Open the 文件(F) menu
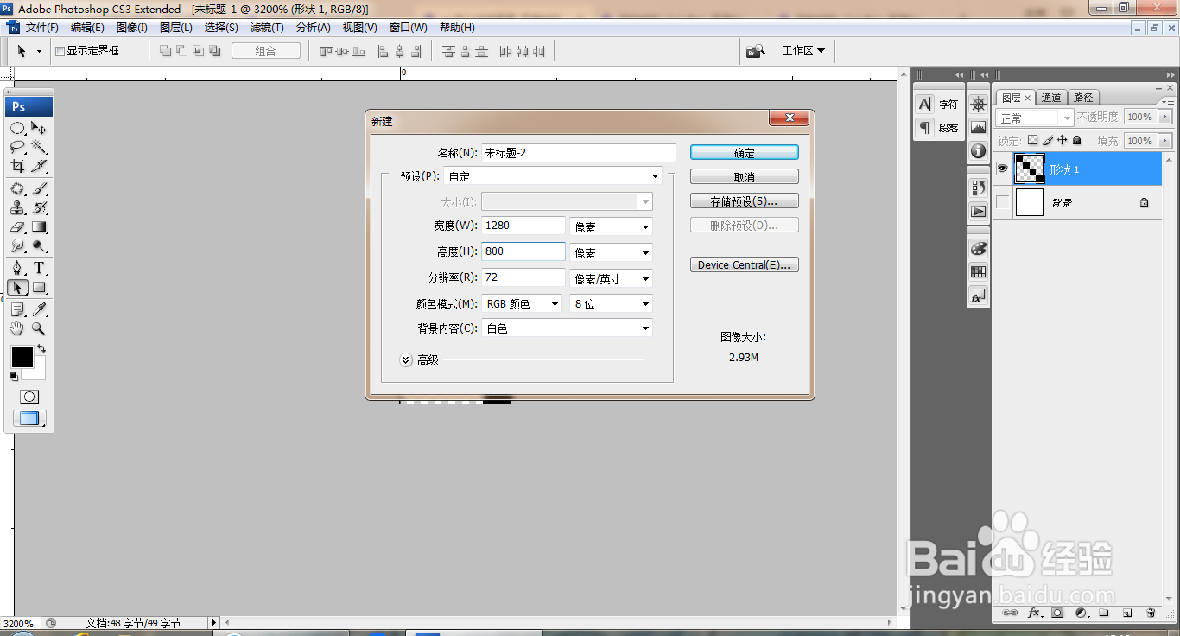This screenshot has height=636, width=1180. pyautogui.click(x=41, y=28)
